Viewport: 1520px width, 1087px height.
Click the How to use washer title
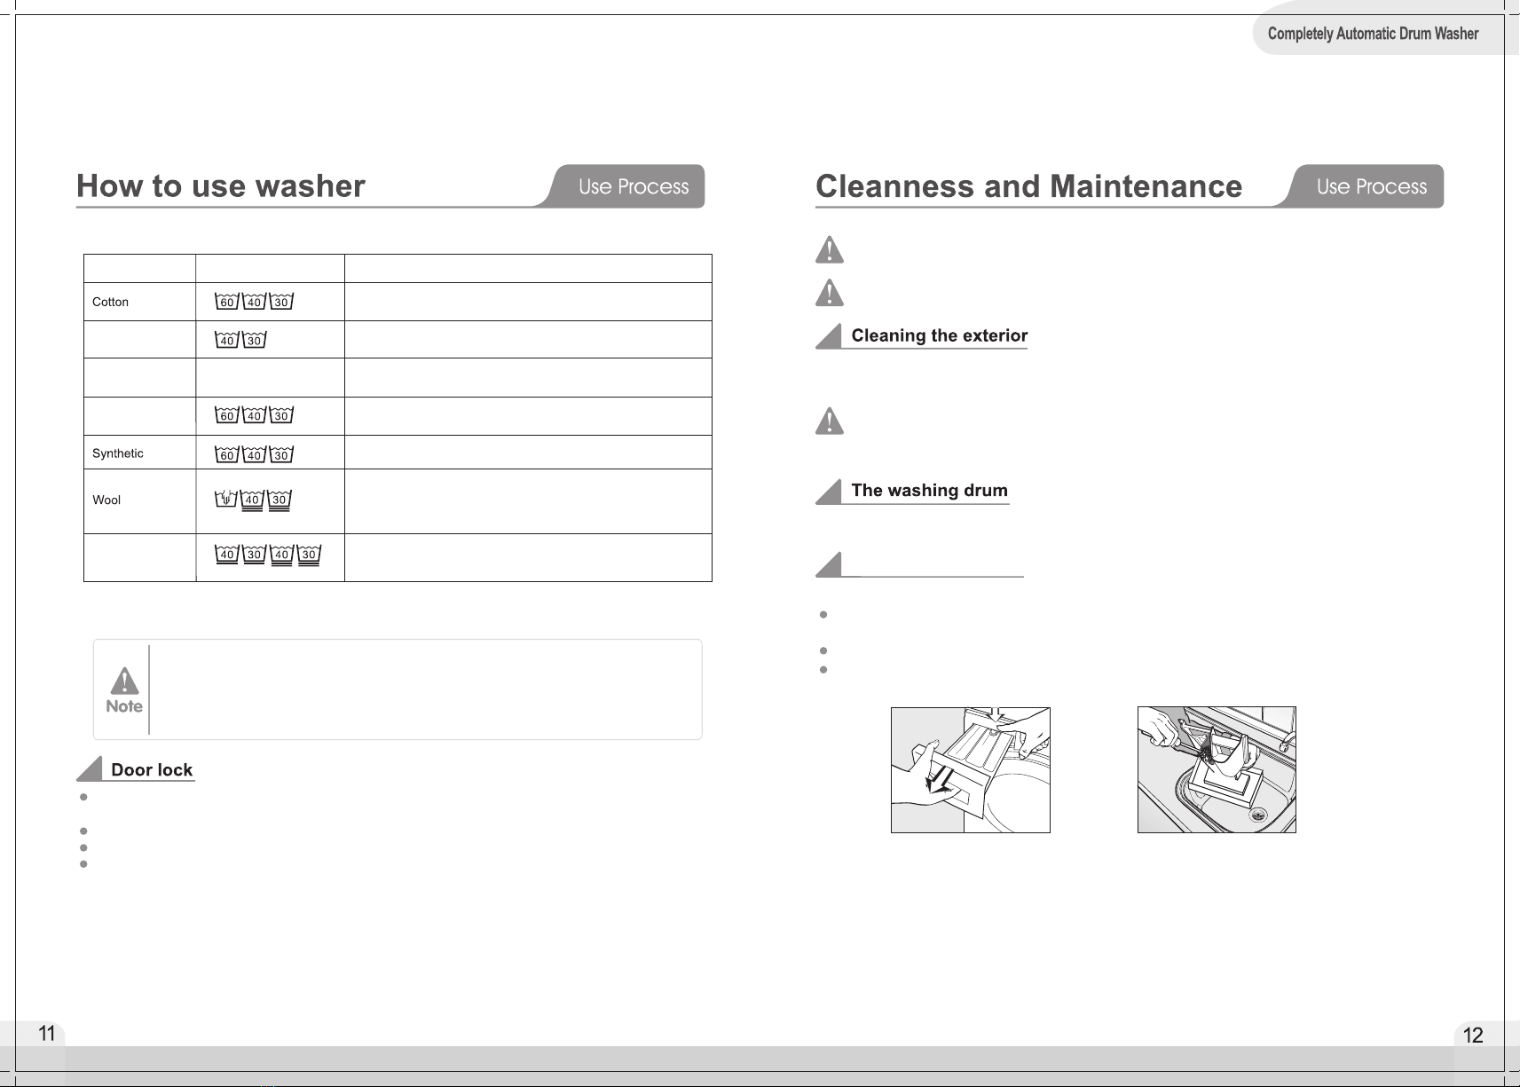coord(221,185)
